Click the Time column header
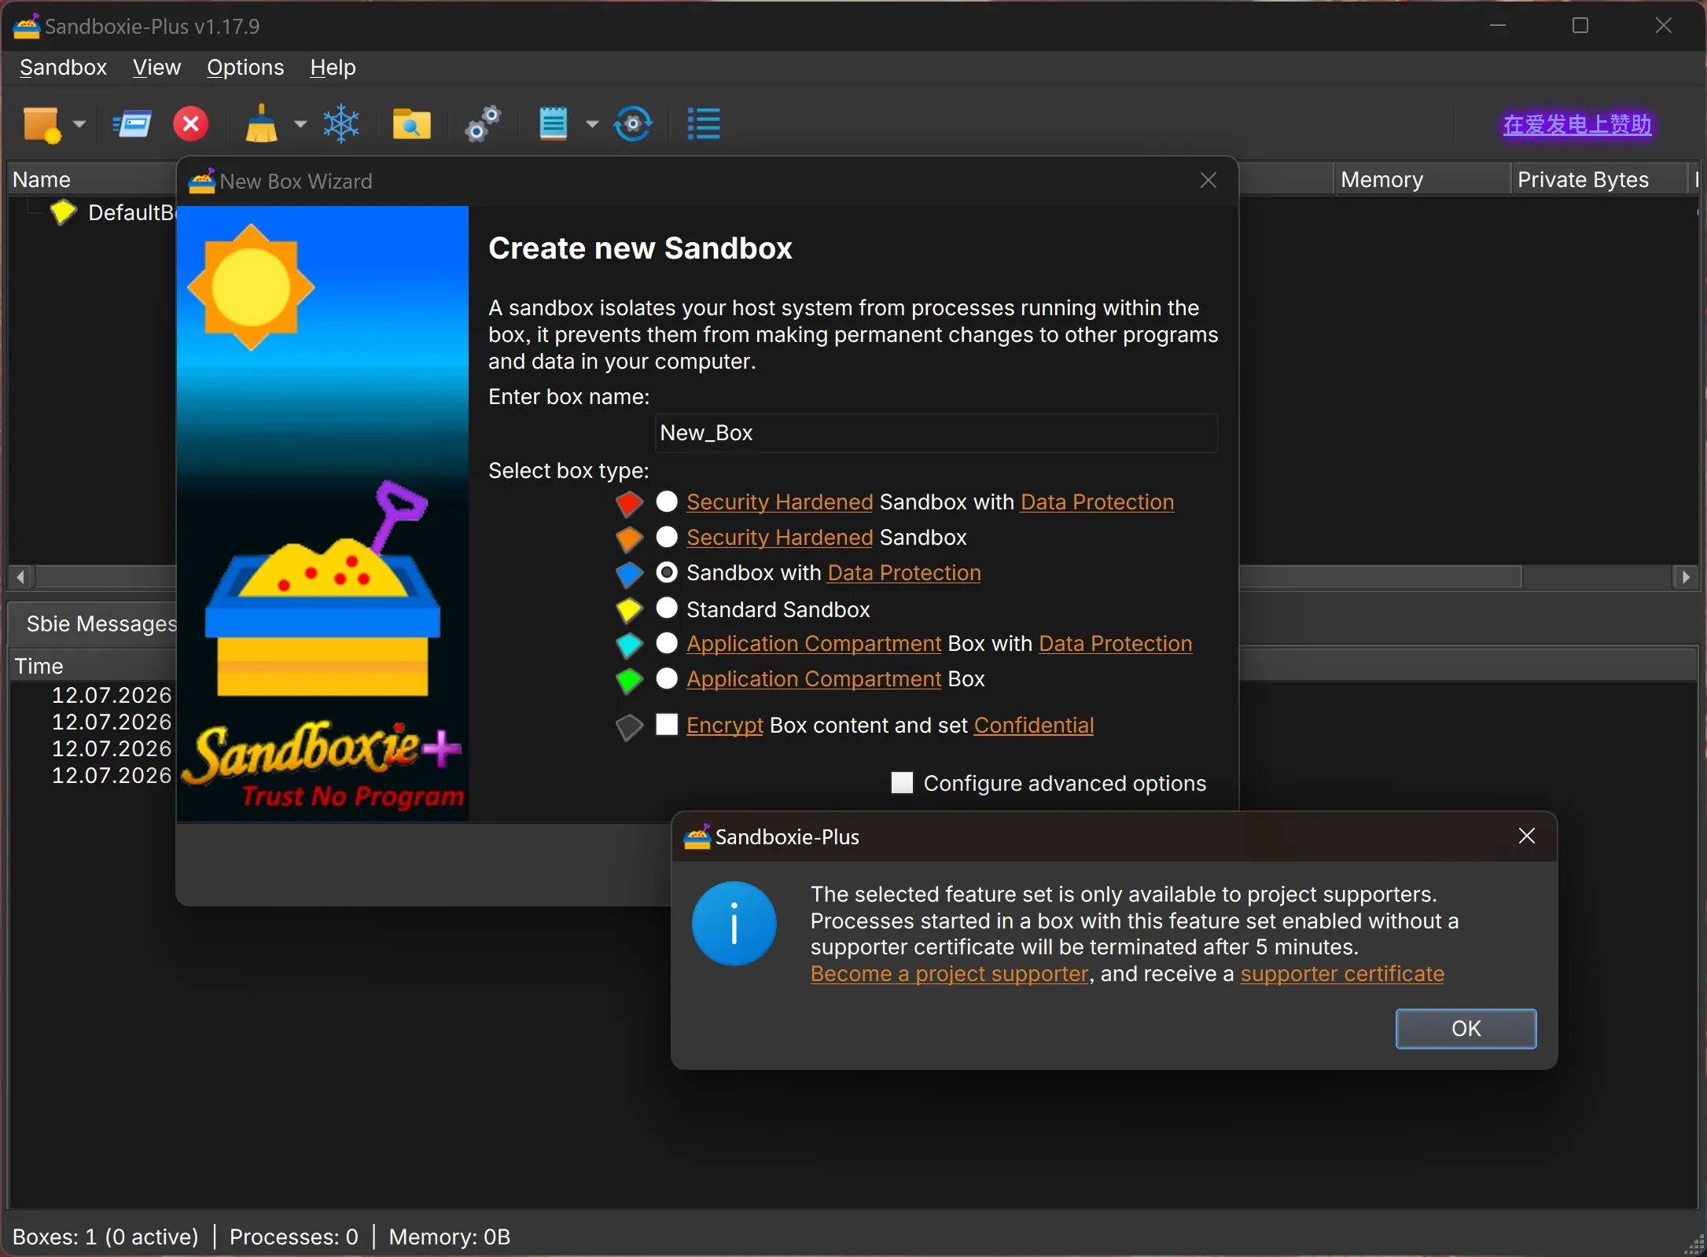 (92, 666)
